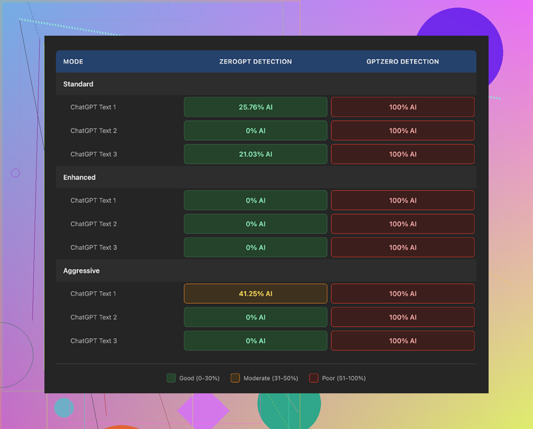Select the GPTZERO DETECTION column header
This screenshot has width=533, height=429.
coord(403,62)
